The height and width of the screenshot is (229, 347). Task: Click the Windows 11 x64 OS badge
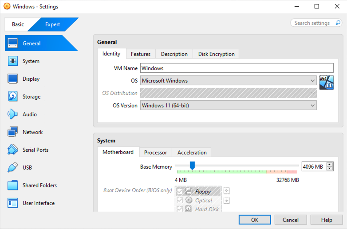point(327,83)
